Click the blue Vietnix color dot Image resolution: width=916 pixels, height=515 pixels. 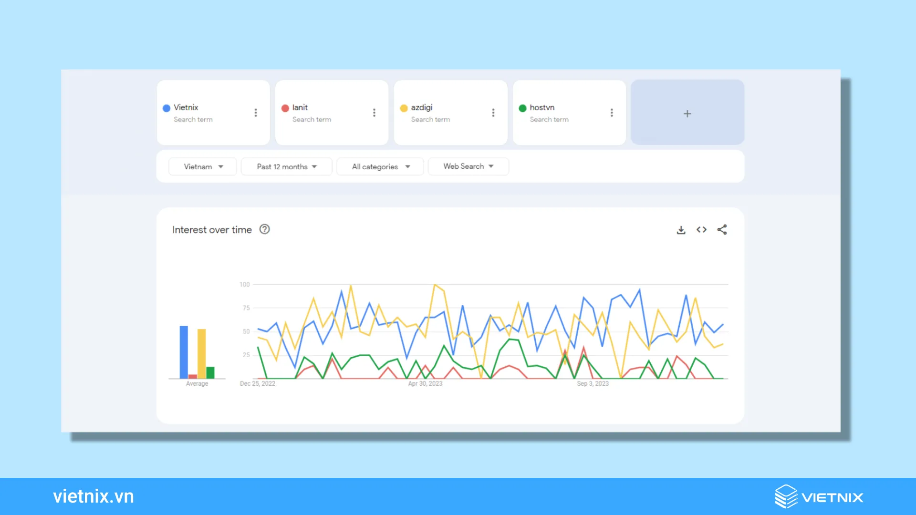click(x=167, y=108)
